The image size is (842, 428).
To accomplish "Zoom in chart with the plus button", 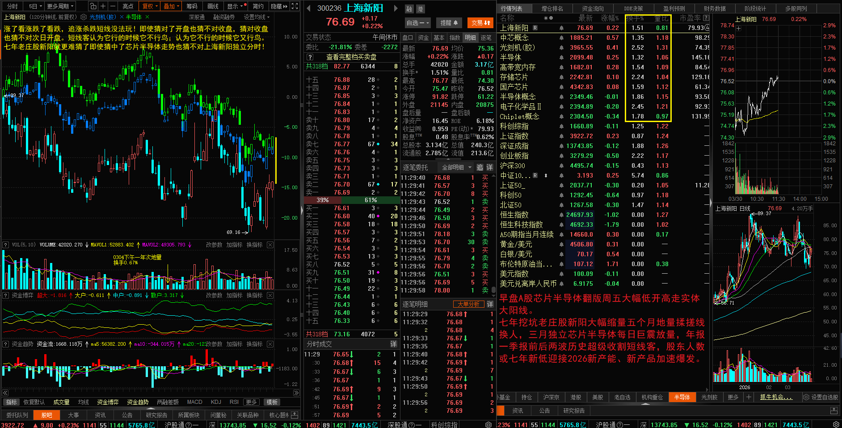I will pos(103,6).
